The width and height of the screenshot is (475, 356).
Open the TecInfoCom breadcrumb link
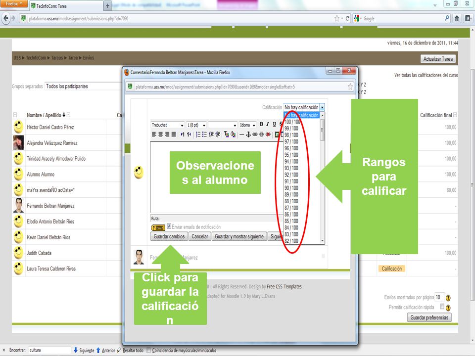pos(36,57)
